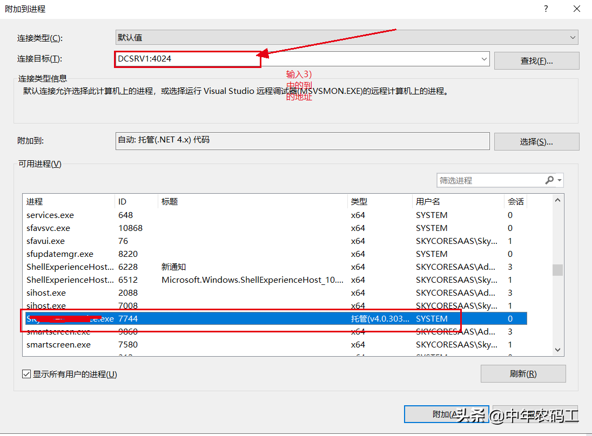Sort by the 会话 column header
592x436 pixels.
click(x=515, y=201)
